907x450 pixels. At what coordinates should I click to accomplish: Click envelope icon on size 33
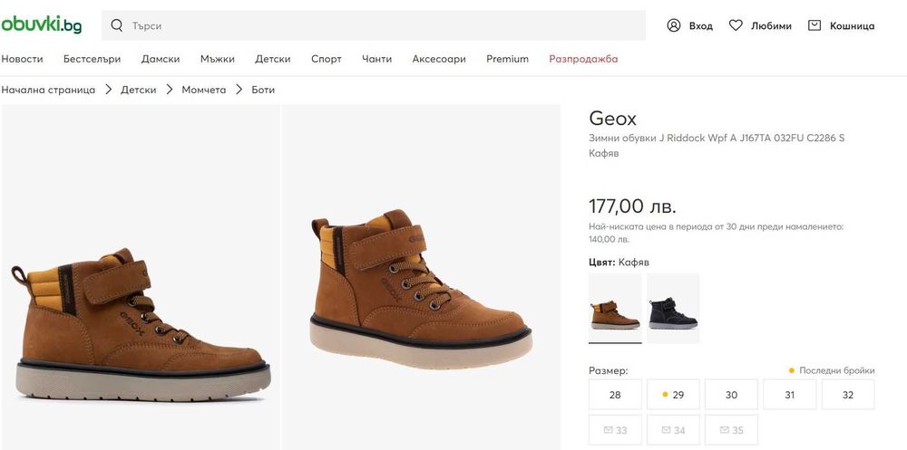(607, 430)
